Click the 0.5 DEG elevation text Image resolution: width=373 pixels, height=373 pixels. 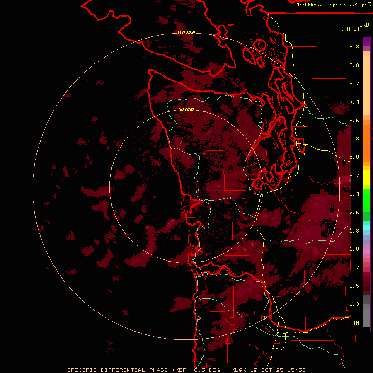tap(207, 370)
